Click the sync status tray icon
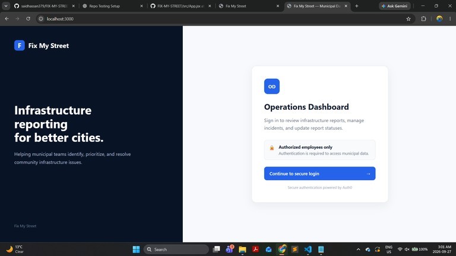The width and height of the screenshot is (456, 256). (x=378, y=249)
